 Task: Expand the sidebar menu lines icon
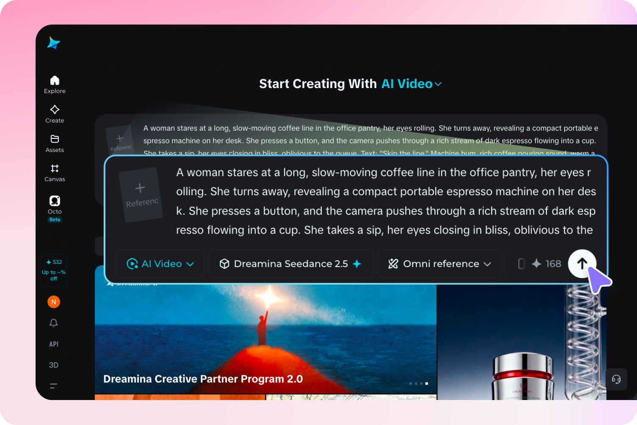pyautogui.click(x=54, y=386)
